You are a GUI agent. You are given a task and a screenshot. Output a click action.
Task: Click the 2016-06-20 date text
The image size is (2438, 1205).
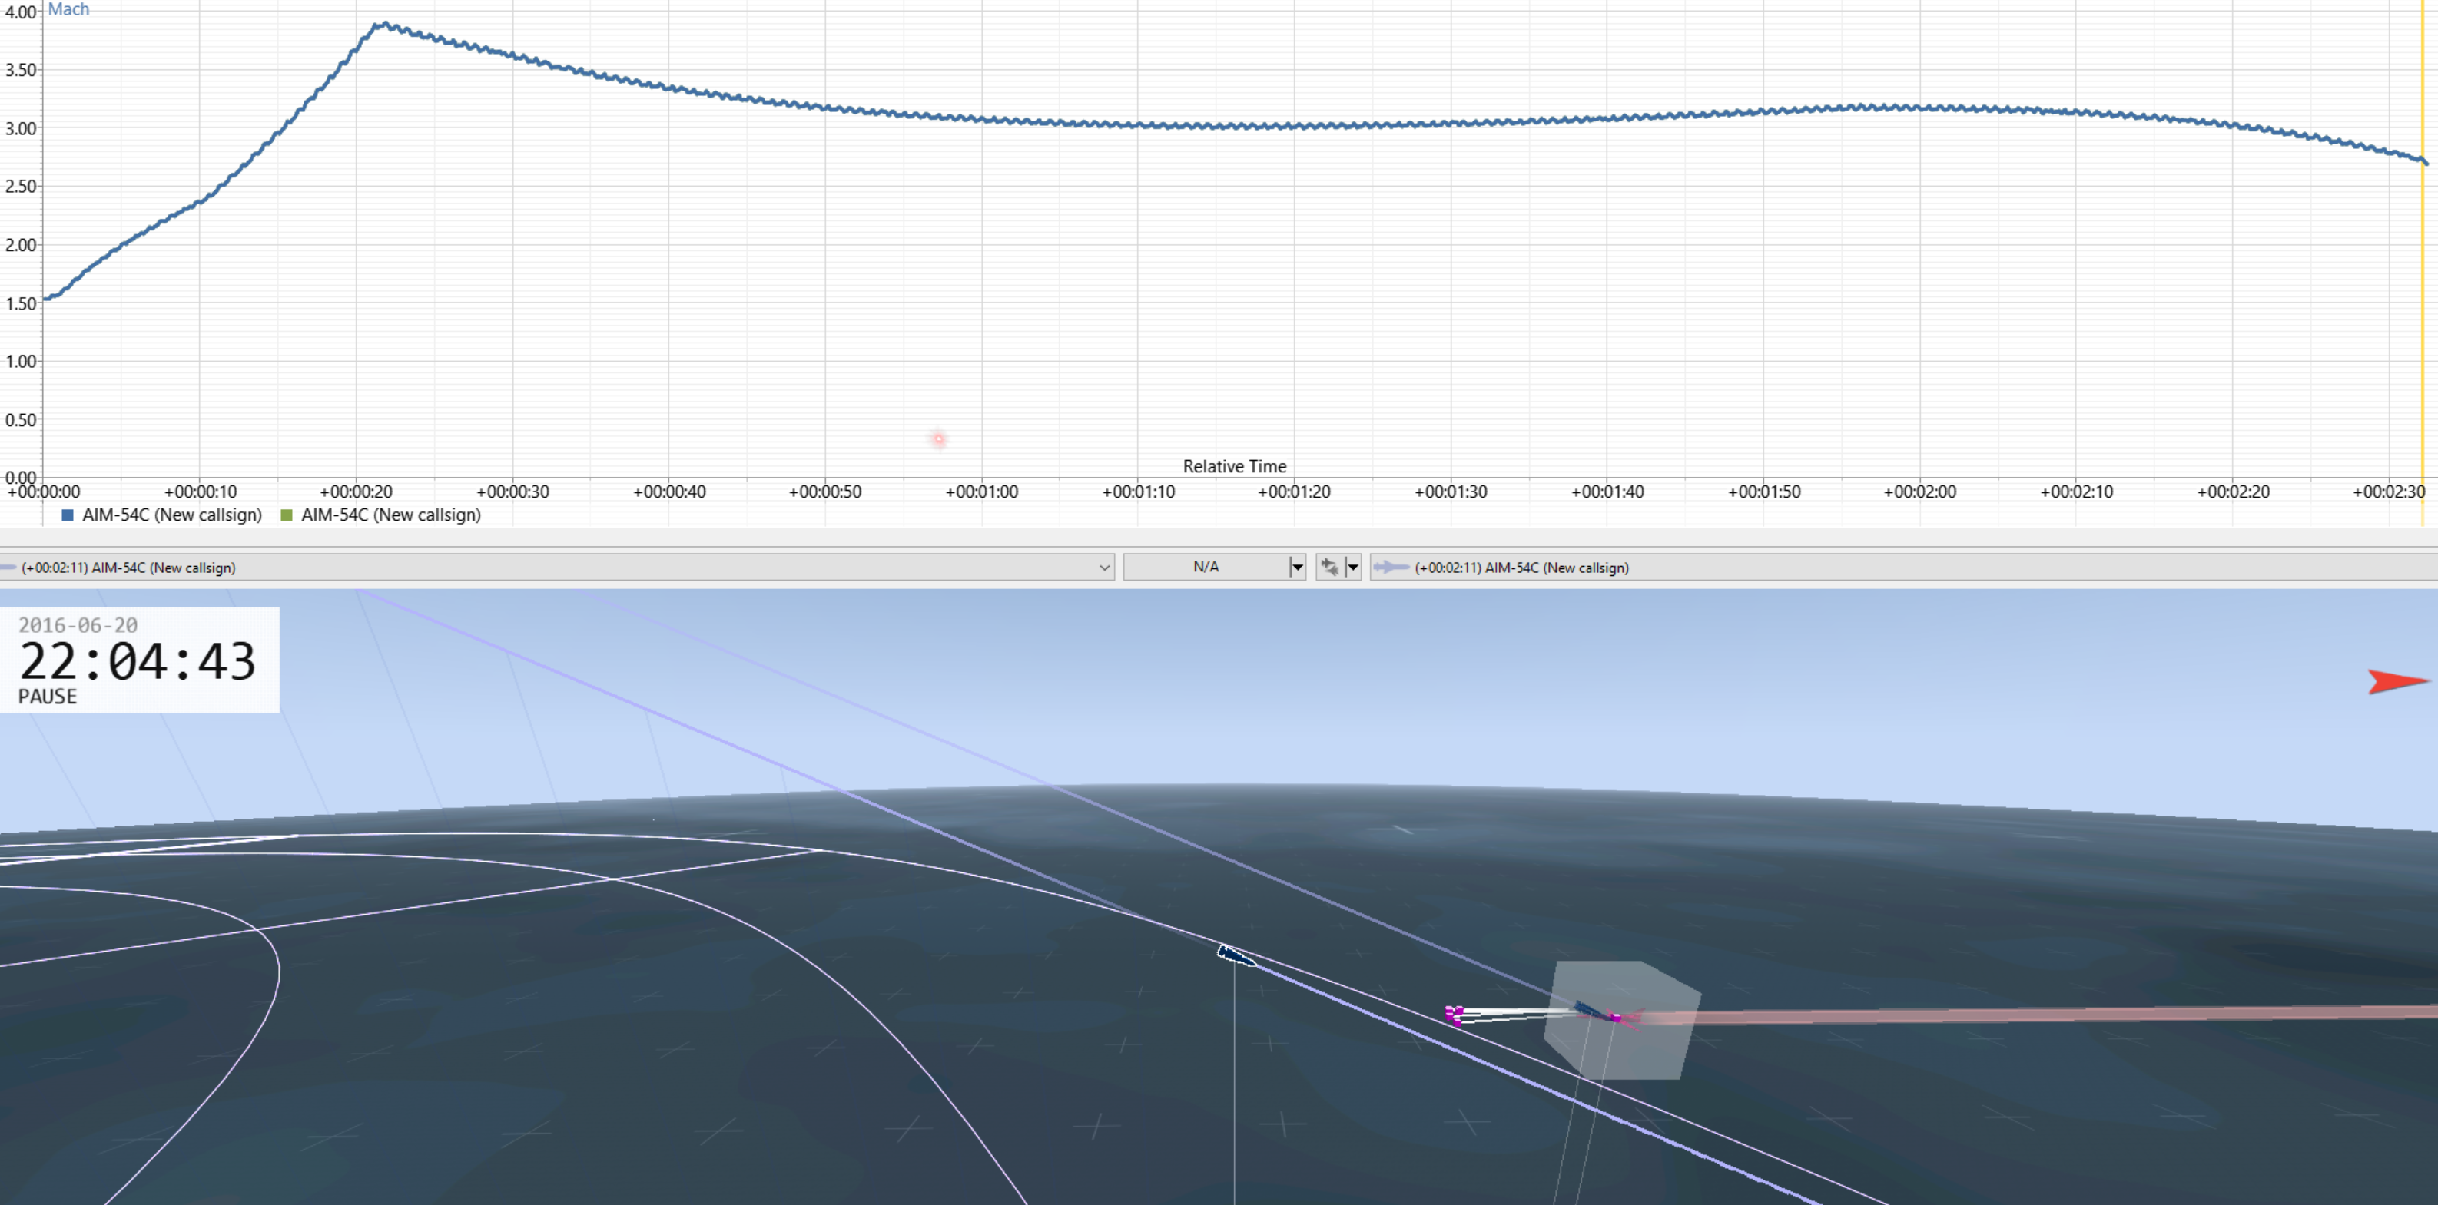click(78, 624)
